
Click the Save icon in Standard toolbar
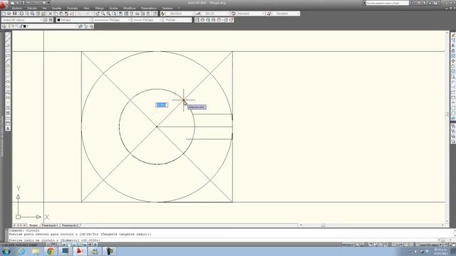pos(14,14)
